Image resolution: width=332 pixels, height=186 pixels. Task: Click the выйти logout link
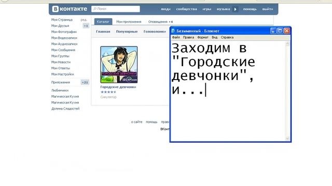coord(268,9)
